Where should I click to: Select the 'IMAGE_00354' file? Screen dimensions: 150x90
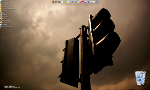tap(5, 21)
